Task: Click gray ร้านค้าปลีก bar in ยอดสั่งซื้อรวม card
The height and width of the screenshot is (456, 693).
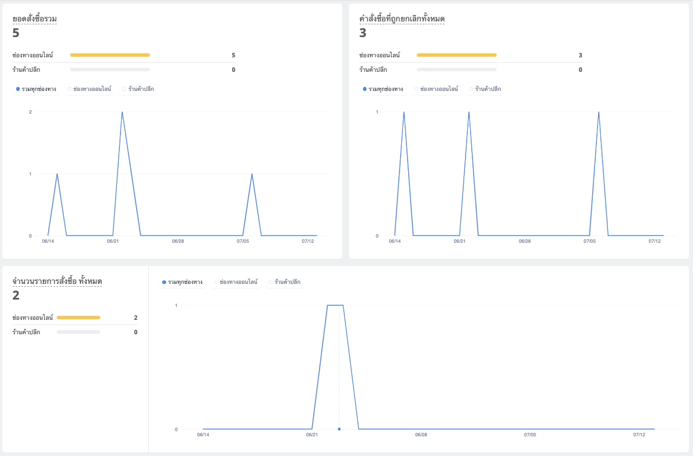Action: click(110, 70)
